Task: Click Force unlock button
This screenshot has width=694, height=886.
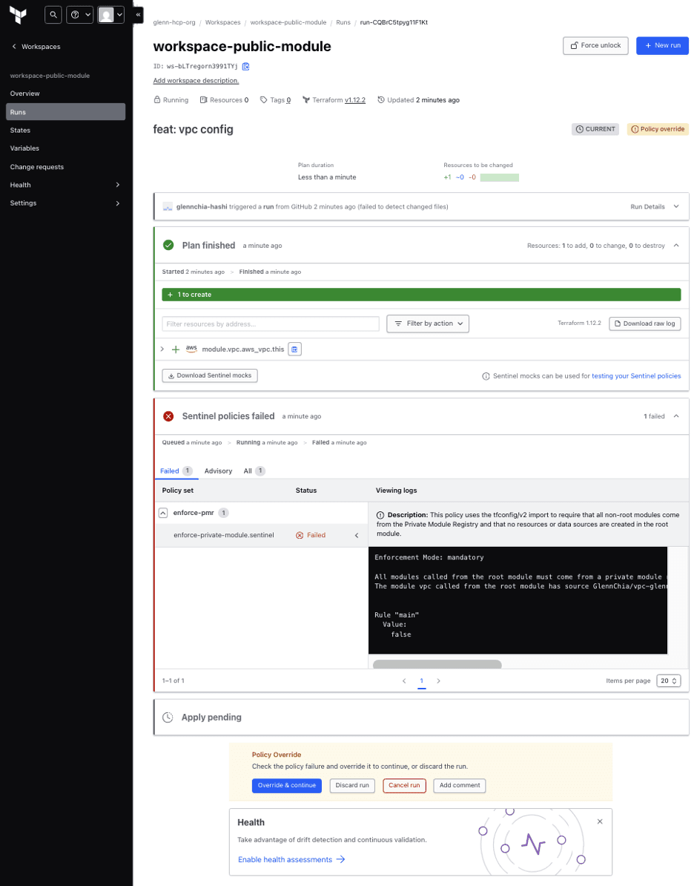Action: coord(595,46)
